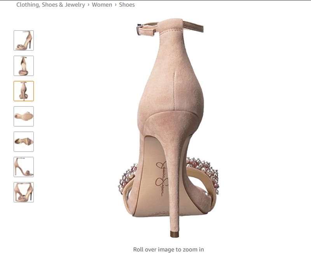Click the main product image of the heel
The width and height of the screenshot is (311, 253).
click(x=169, y=127)
